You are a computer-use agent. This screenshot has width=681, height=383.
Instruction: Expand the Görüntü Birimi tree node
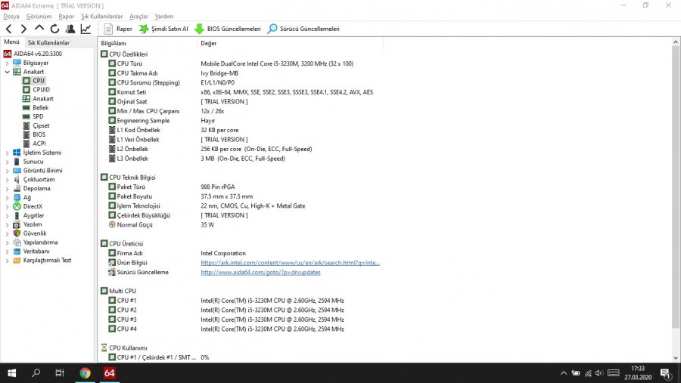[x=7, y=171]
